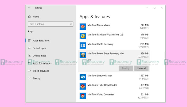Click the 6/23/2021 install date
The width and height of the screenshot is (187, 107).
[143, 98]
